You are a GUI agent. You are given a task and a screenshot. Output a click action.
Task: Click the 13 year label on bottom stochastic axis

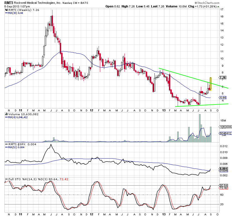[x=164, y=214]
